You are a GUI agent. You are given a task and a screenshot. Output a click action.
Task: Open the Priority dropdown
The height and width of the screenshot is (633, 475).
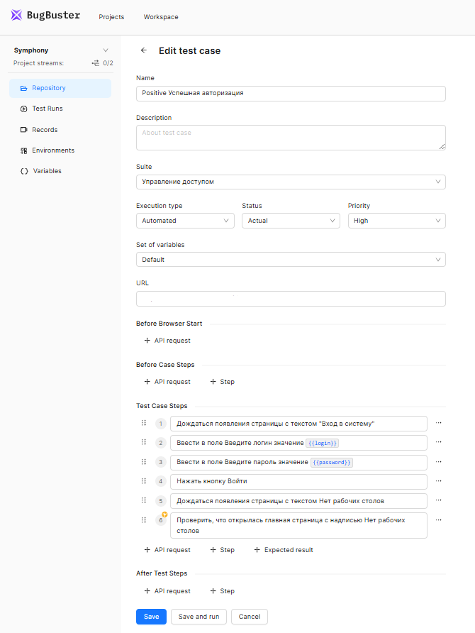point(396,221)
